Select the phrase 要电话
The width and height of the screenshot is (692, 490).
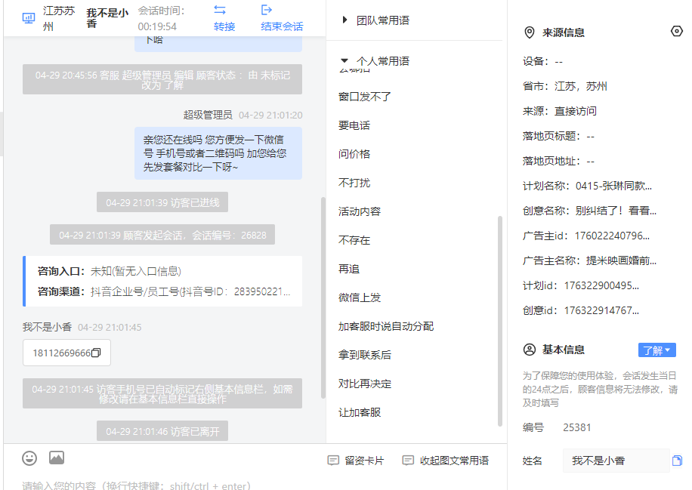(x=354, y=125)
